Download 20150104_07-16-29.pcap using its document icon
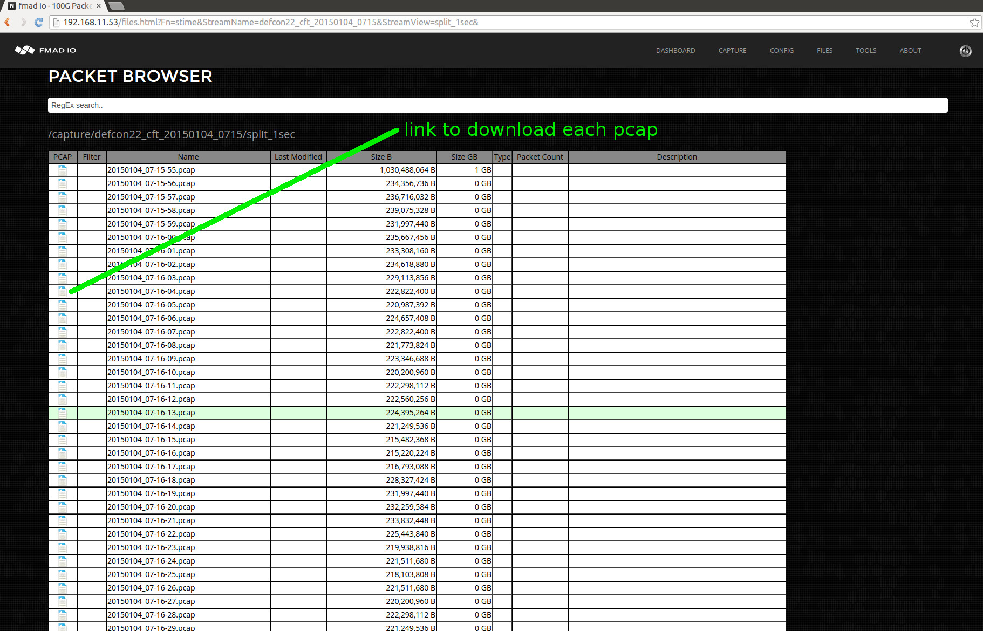 click(63, 627)
